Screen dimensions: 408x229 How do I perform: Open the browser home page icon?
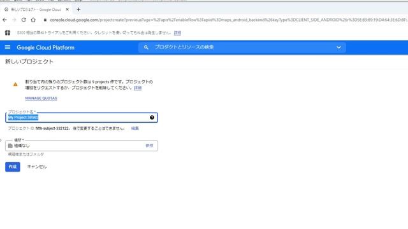[33, 20]
